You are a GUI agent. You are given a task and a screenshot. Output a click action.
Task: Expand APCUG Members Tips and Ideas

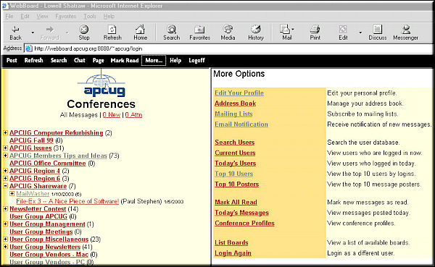click(x=5, y=156)
